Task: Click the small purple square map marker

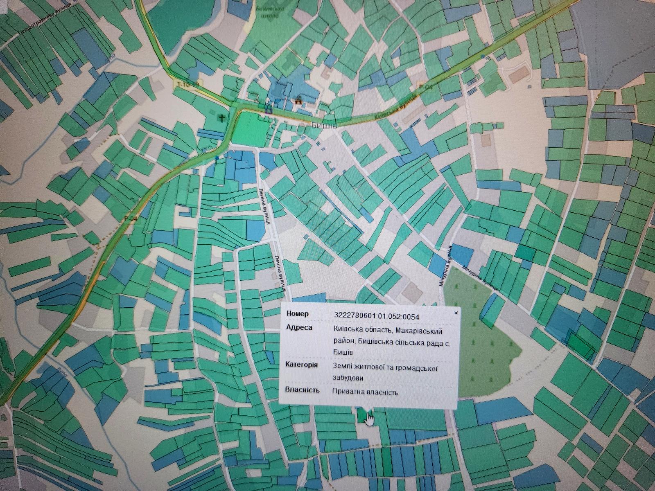Action: pyautogui.click(x=268, y=109)
